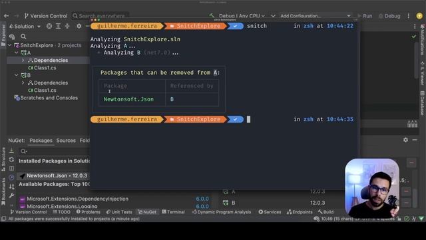Click the show all files eye icon

[x=12, y=37]
